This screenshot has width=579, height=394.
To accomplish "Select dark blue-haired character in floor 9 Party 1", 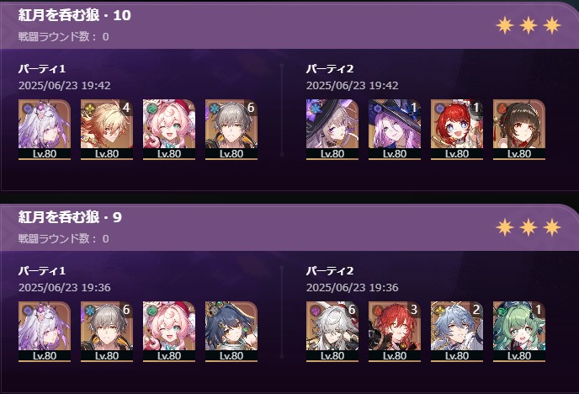I will click(231, 331).
